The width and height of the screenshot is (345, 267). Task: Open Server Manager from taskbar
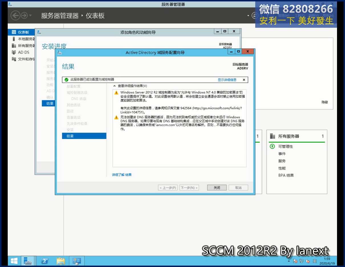coord(28,261)
